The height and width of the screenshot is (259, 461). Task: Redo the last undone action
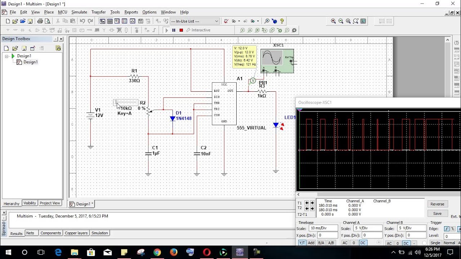(x=90, y=21)
